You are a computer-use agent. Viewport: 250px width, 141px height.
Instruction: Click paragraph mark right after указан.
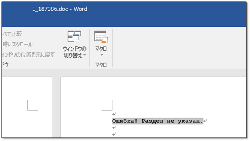tap(205, 121)
